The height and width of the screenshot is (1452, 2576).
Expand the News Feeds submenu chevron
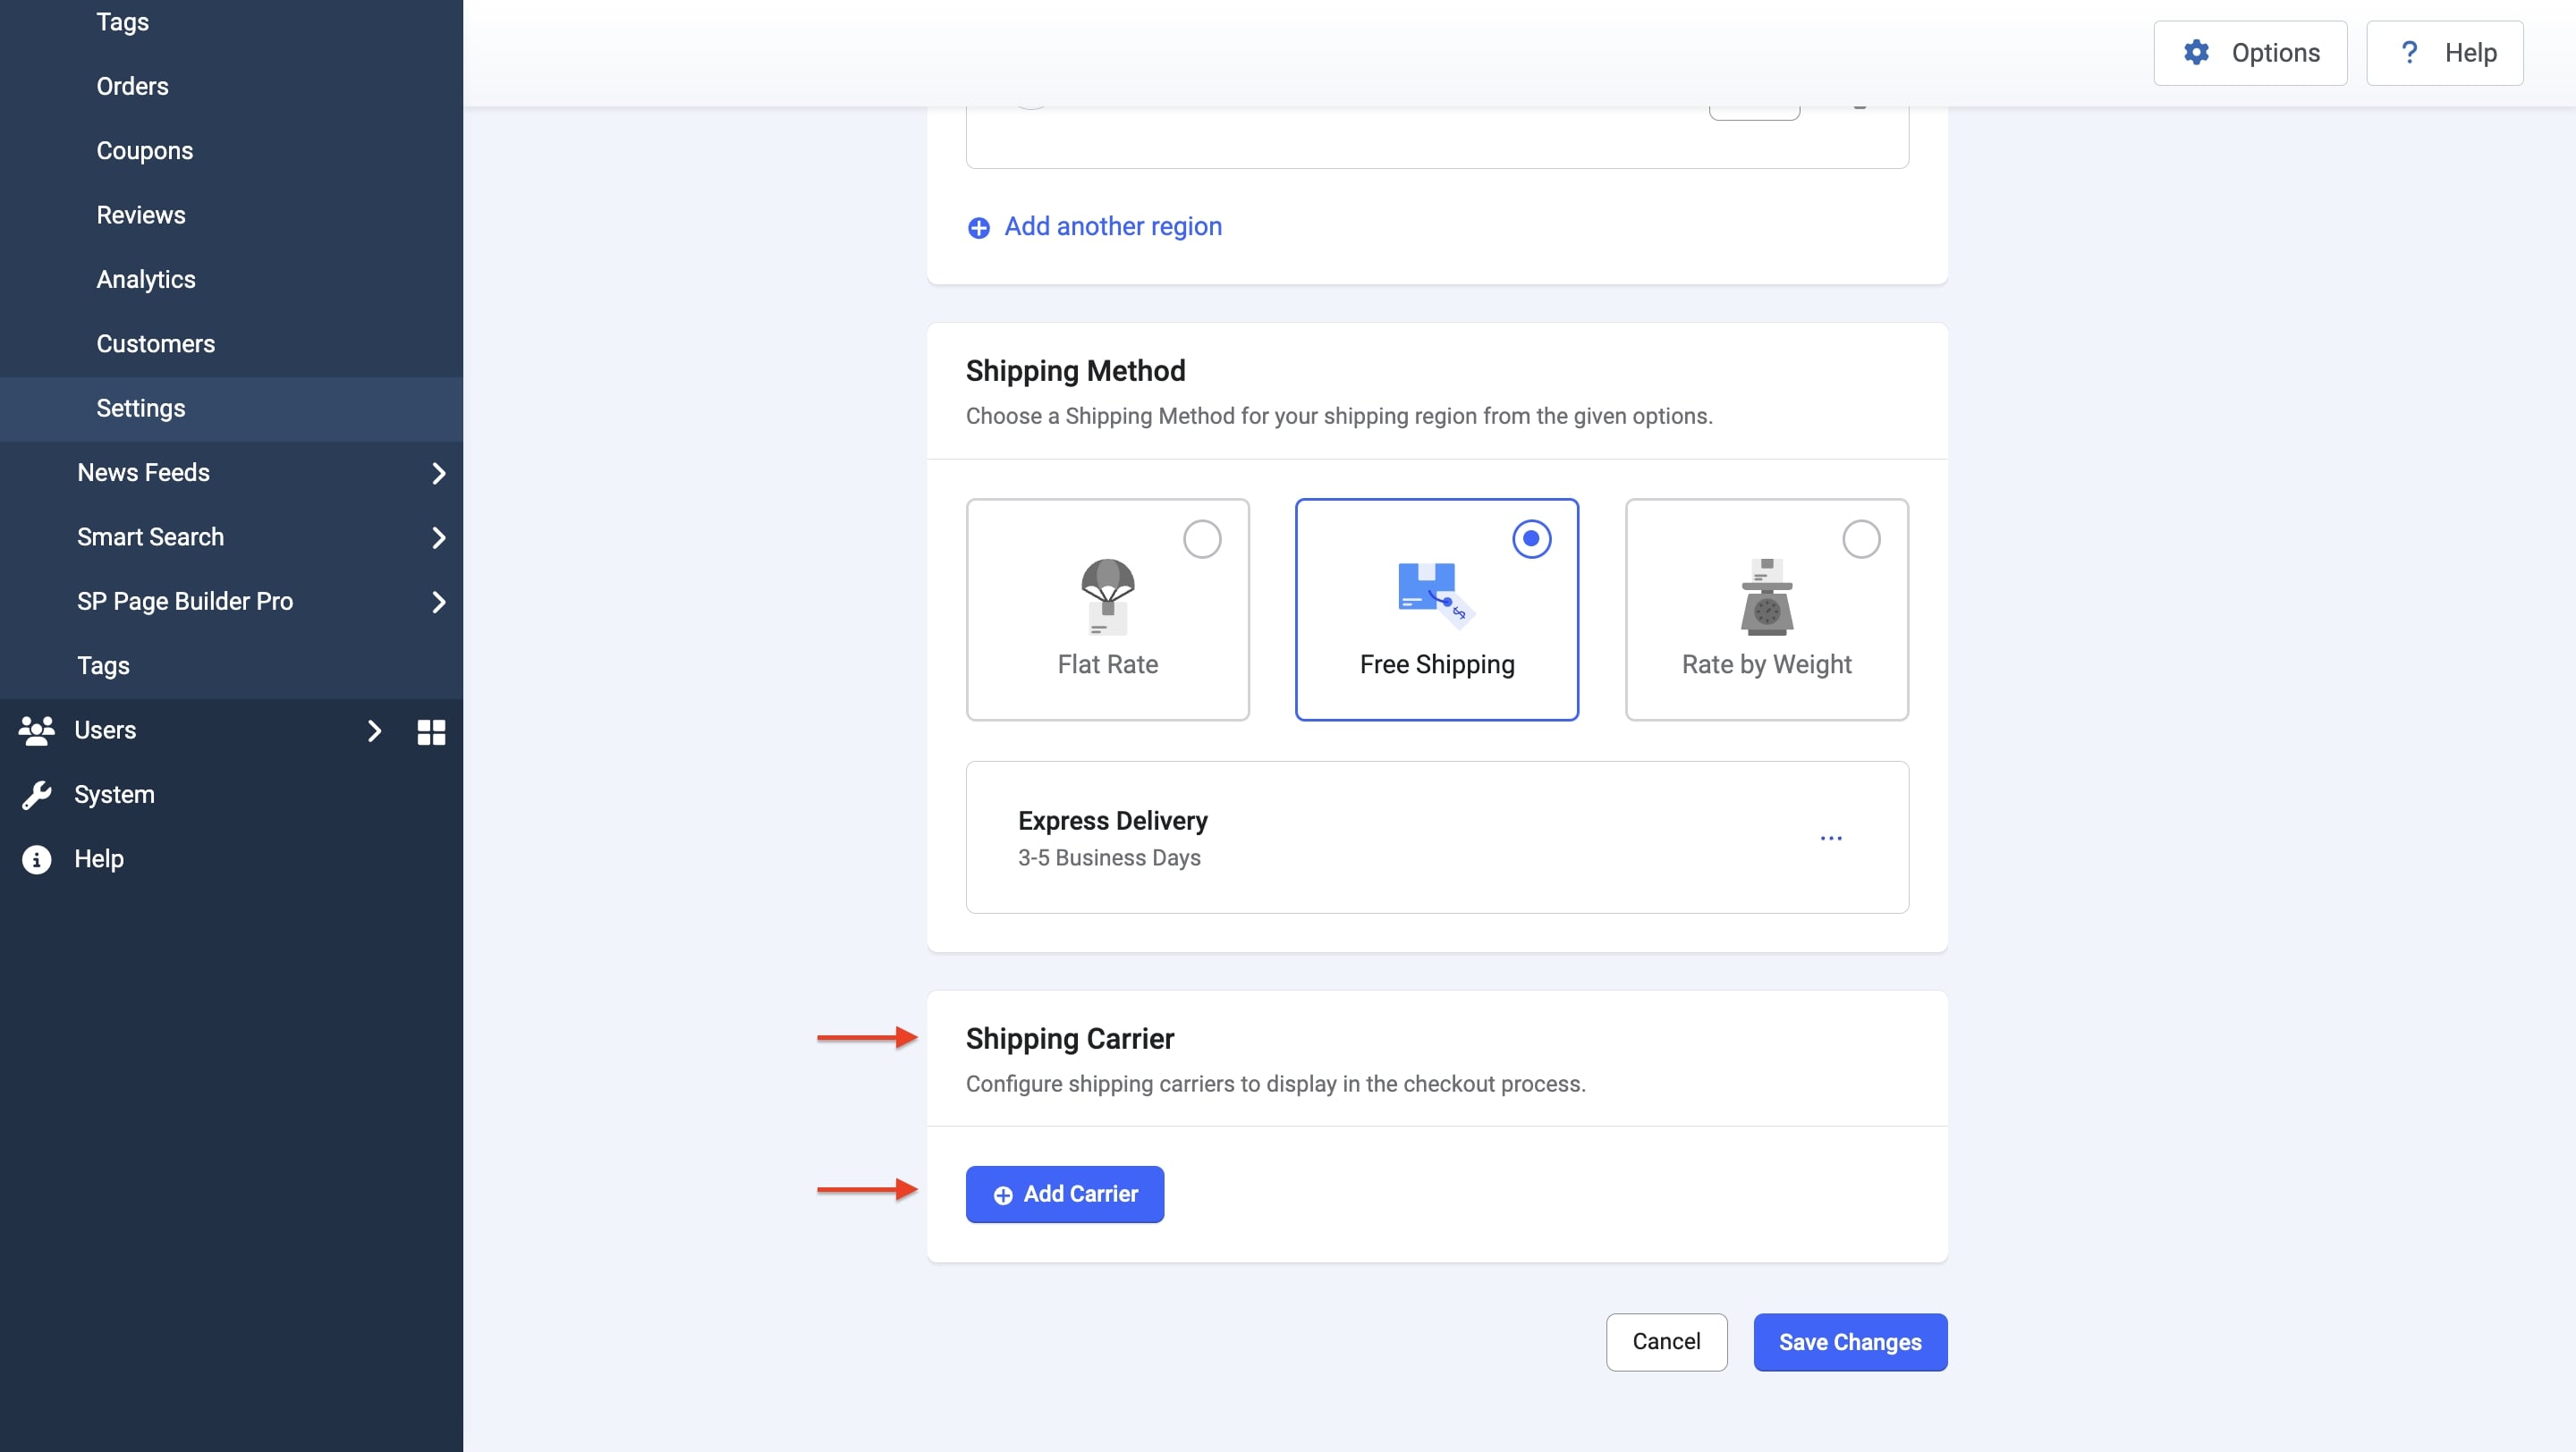coord(438,474)
